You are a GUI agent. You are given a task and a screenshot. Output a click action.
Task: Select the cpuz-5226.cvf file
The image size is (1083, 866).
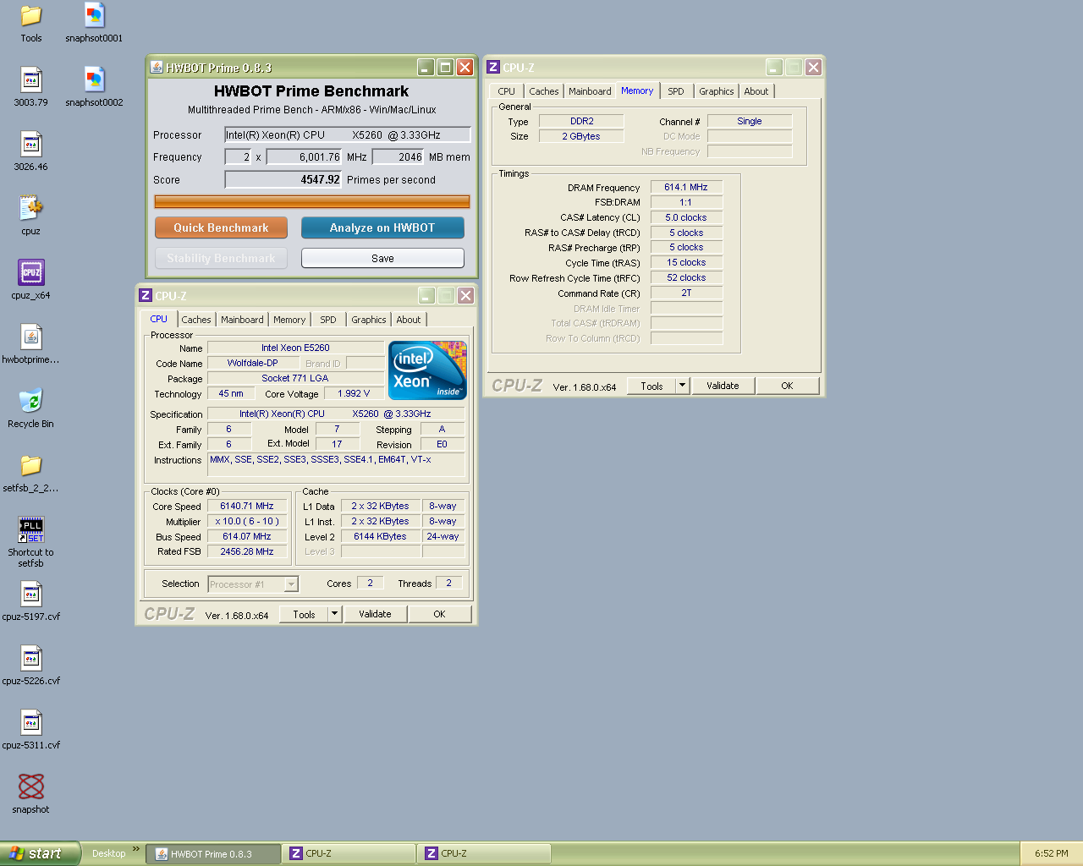pyautogui.click(x=31, y=666)
